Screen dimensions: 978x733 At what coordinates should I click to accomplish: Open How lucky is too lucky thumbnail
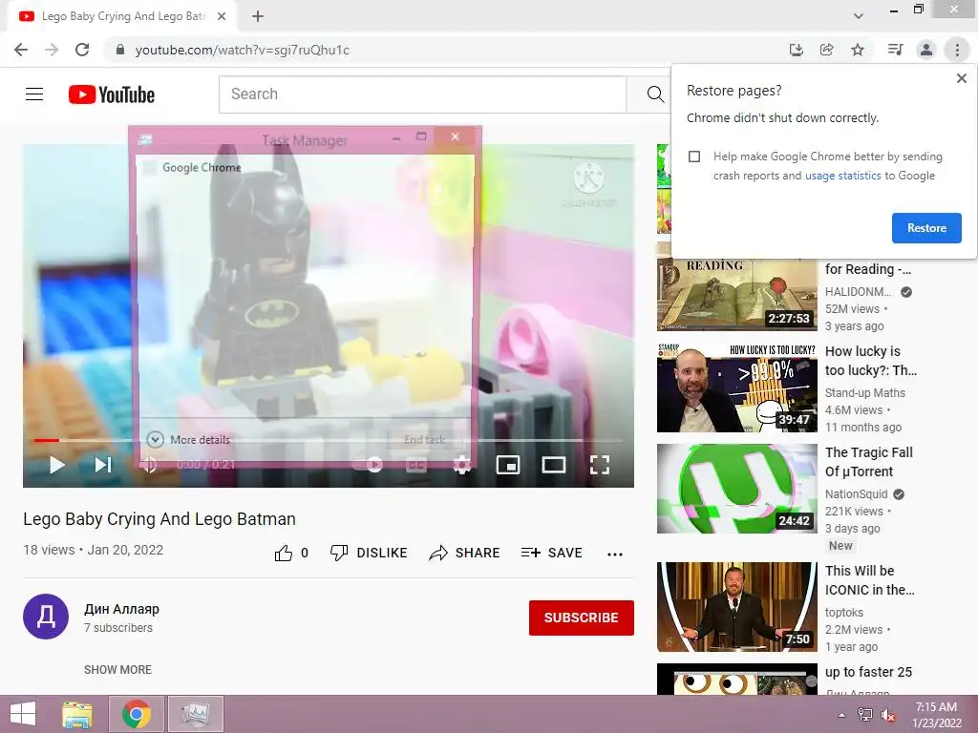(x=736, y=387)
